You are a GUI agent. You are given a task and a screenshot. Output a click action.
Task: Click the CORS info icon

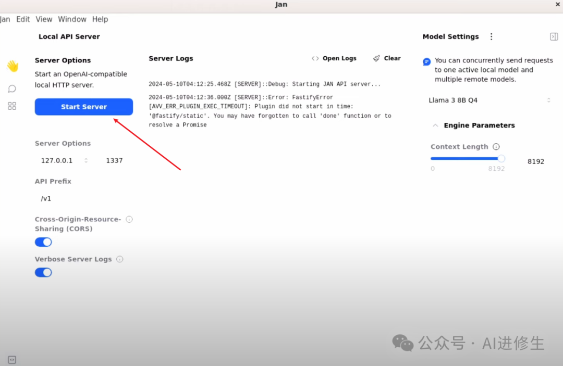pos(129,219)
